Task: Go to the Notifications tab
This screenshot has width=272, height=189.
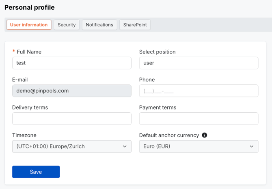Action: coord(99,25)
